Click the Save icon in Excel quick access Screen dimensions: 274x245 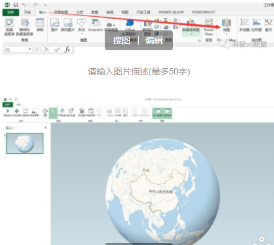[15, 4]
